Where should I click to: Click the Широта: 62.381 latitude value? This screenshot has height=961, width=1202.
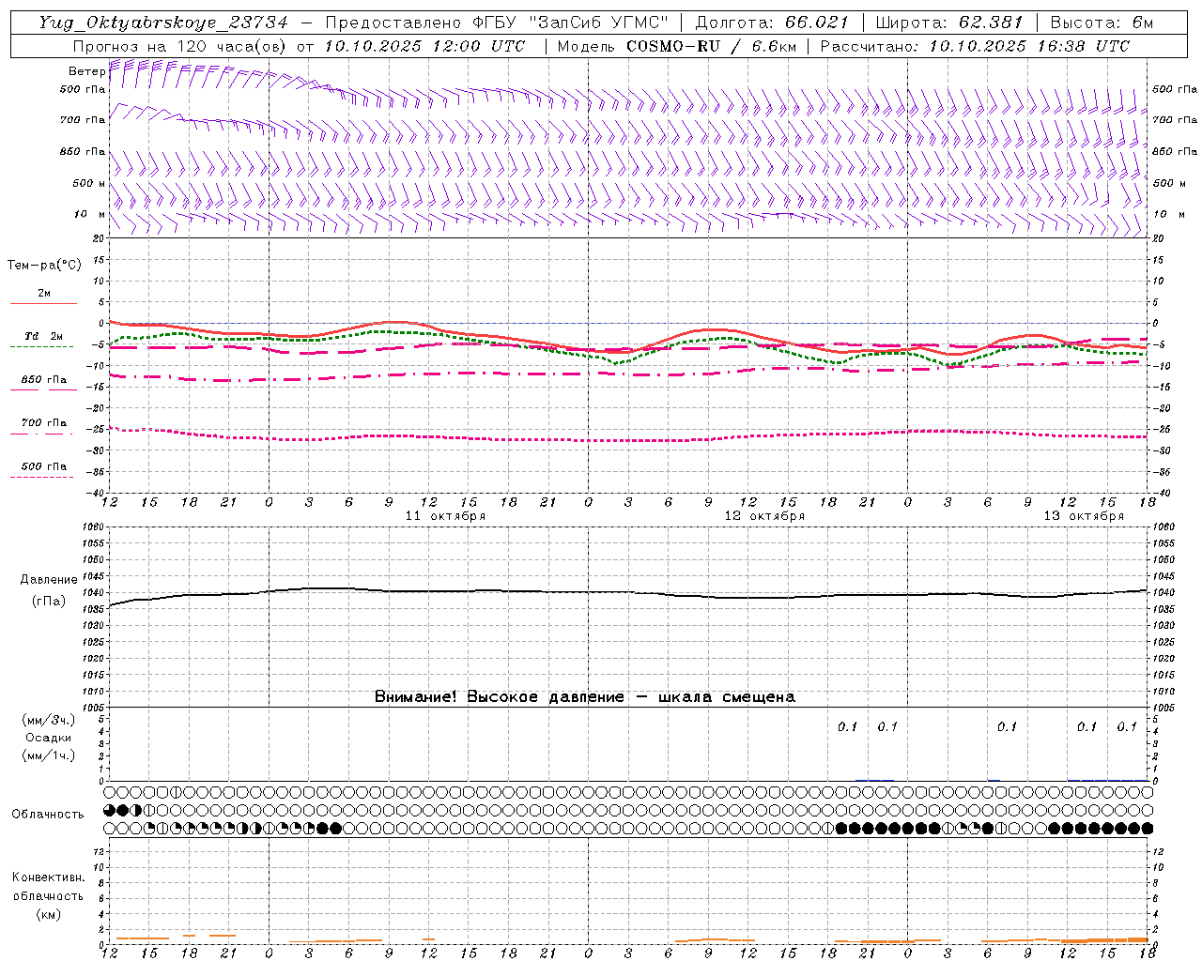[x=949, y=23]
